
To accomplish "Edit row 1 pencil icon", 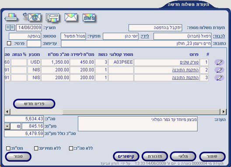I will (x=219, y=62).
